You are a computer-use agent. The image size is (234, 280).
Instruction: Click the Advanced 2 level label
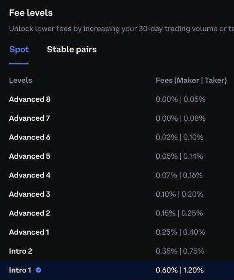coord(29,213)
